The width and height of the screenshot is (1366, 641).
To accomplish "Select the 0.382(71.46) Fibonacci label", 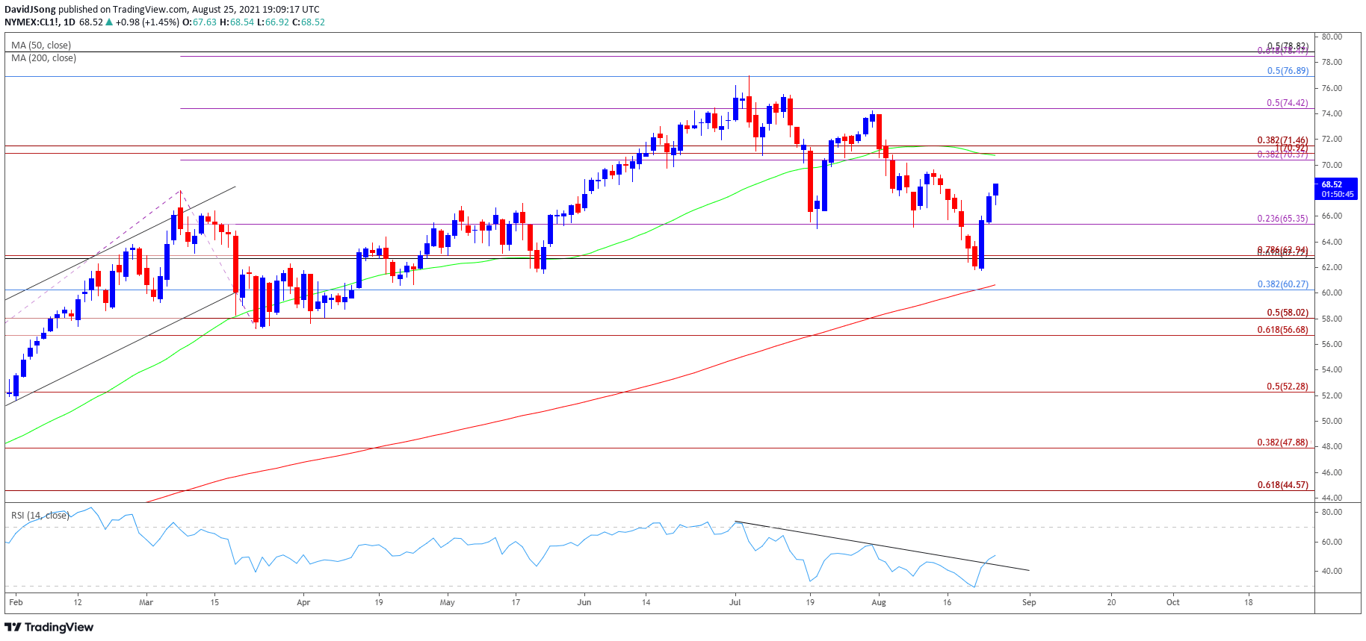I will point(1282,140).
